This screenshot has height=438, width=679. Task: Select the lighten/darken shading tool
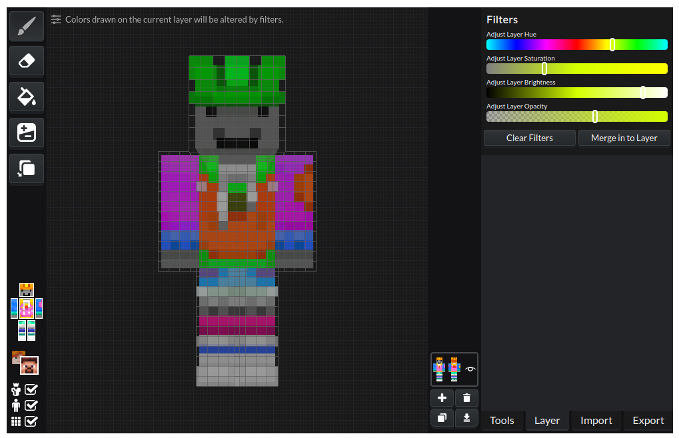27,132
